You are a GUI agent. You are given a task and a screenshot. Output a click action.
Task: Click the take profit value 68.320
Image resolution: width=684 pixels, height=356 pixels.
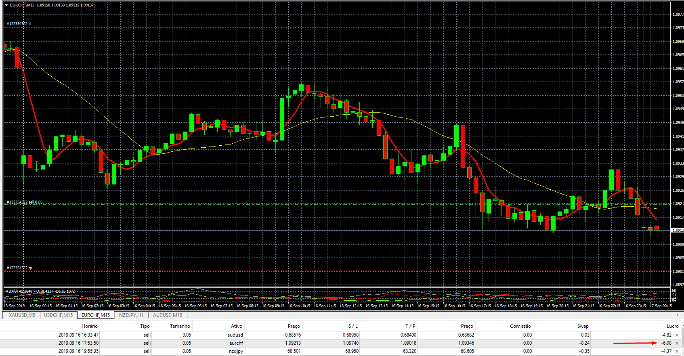[409, 351]
